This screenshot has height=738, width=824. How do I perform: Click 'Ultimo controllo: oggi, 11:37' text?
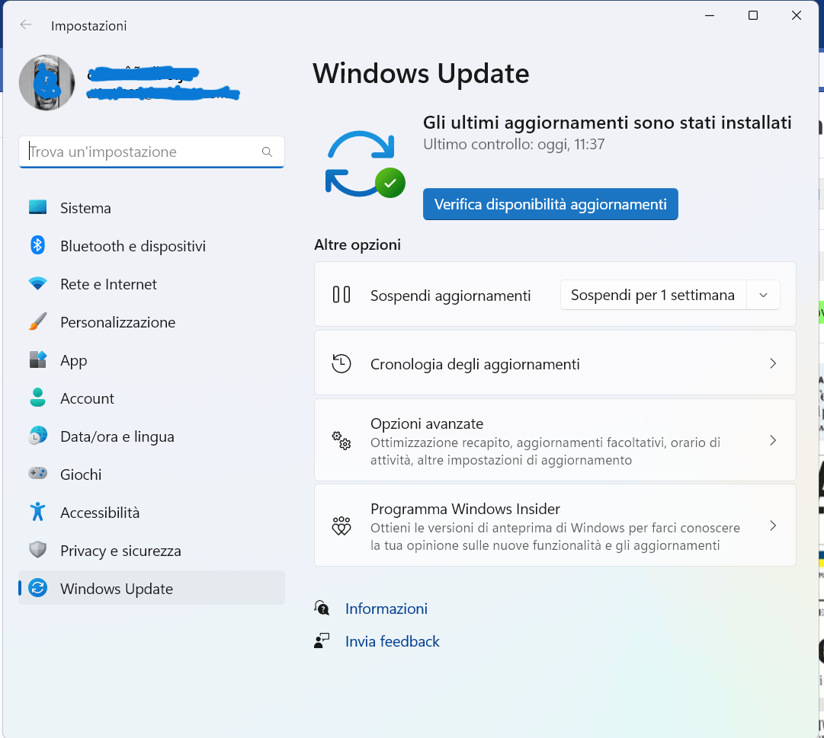click(x=514, y=144)
